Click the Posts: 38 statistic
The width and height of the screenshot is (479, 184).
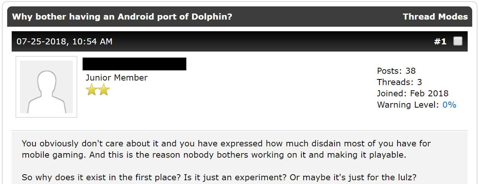coord(396,71)
